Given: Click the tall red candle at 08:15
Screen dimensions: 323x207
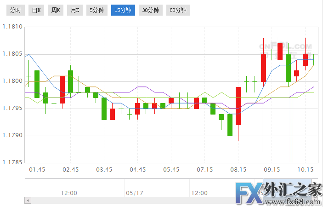Looking at the screenshot, I should click(238, 106).
